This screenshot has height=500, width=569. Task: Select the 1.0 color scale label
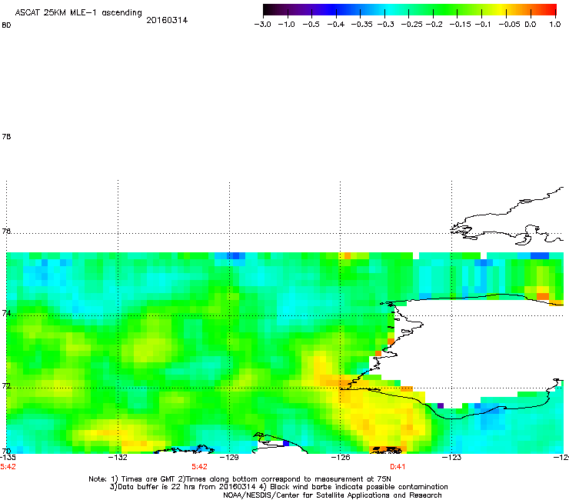pos(555,25)
